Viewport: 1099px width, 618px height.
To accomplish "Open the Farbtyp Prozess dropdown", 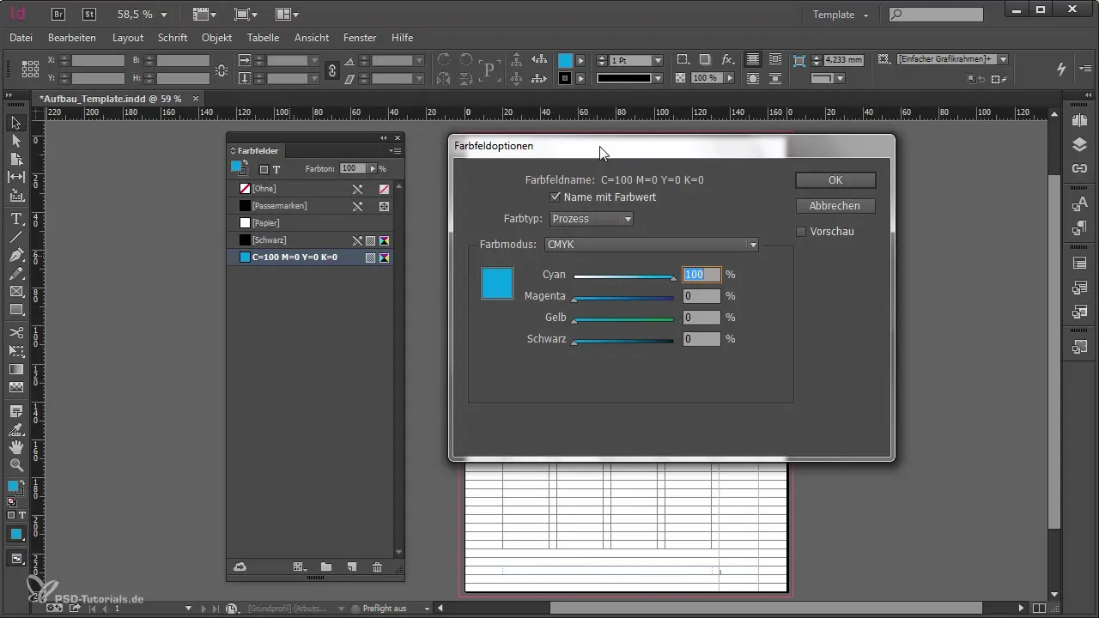I will point(592,219).
